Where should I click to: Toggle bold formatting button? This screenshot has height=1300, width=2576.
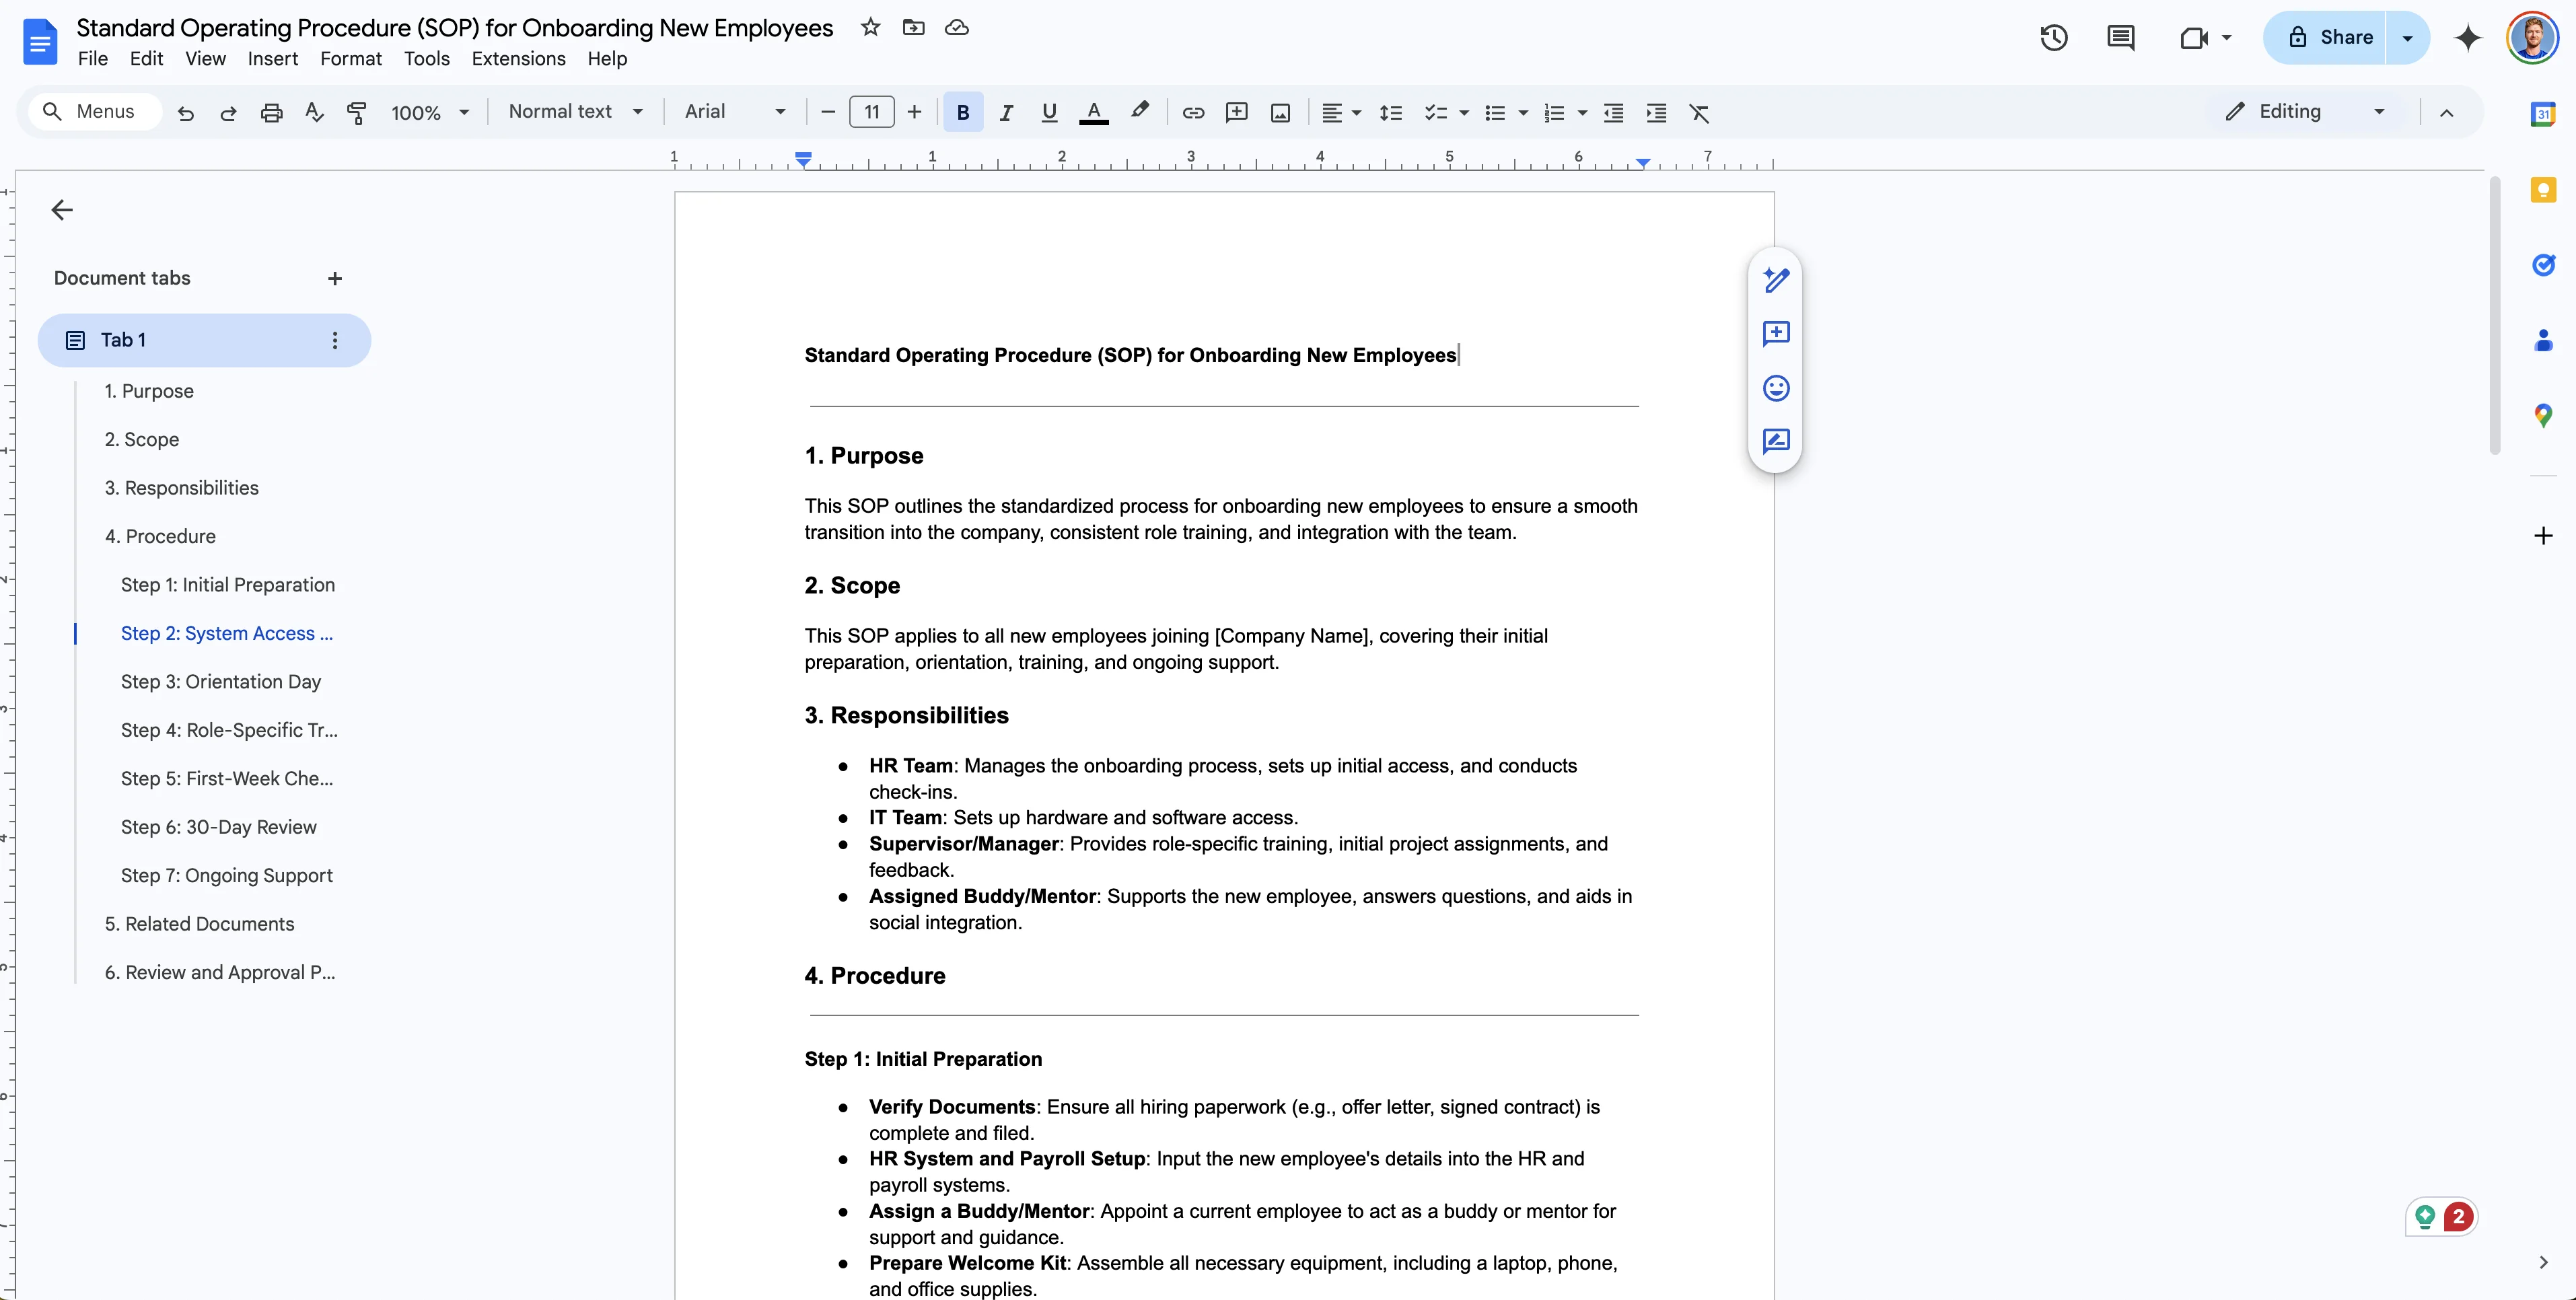coord(962,113)
